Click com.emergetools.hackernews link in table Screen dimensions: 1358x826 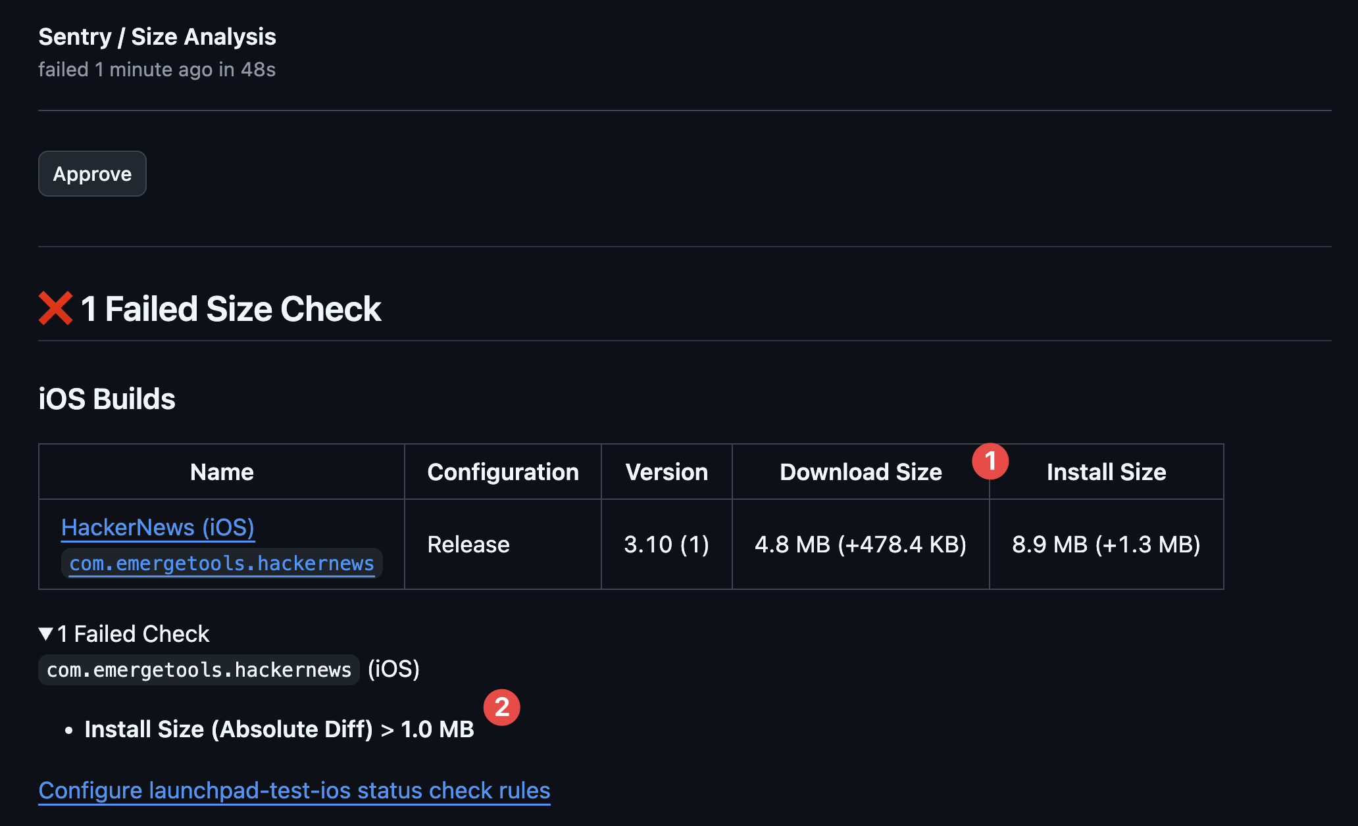pyautogui.click(x=222, y=564)
